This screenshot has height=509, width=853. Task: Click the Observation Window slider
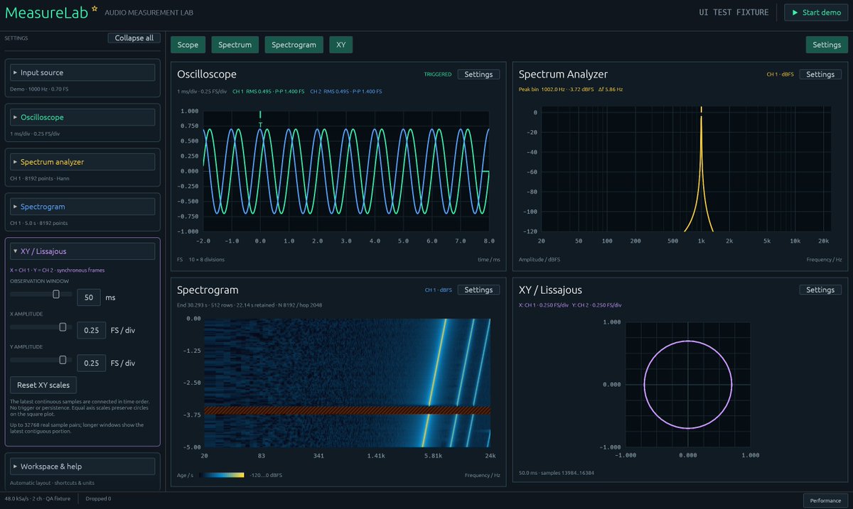(40, 294)
